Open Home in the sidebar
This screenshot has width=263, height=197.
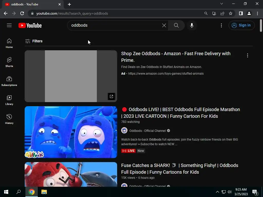pyautogui.click(x=9, y=43)
